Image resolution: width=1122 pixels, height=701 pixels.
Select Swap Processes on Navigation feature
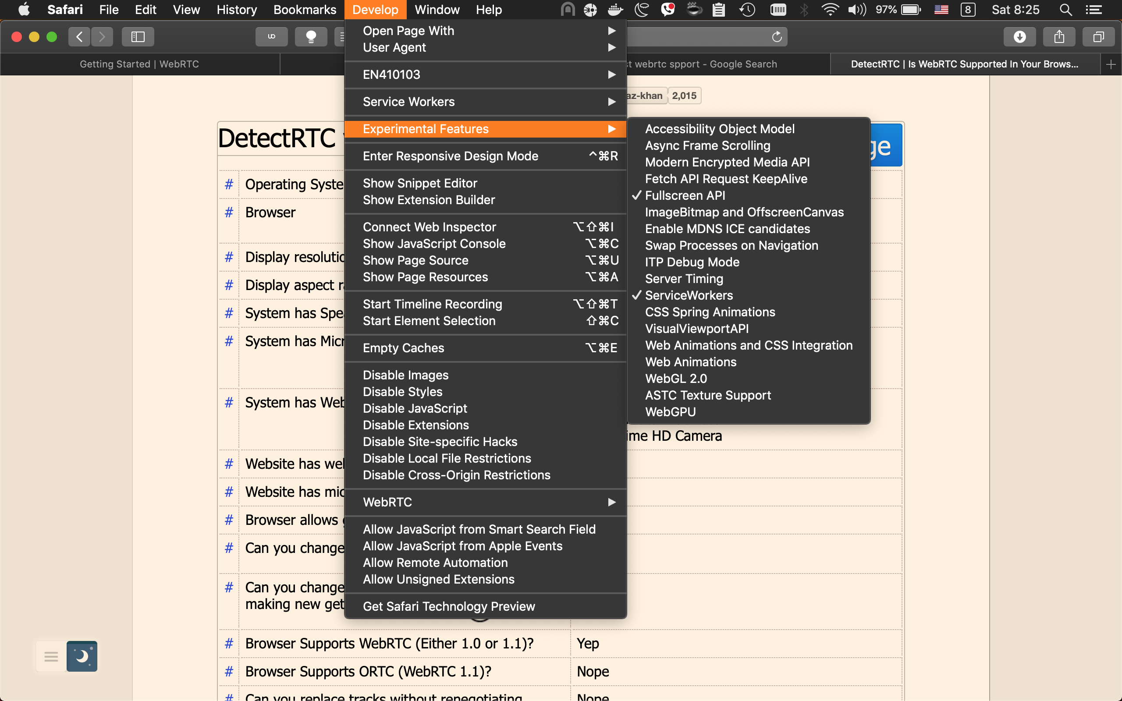point(748,246)
